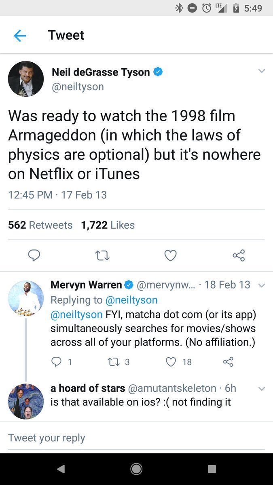Open the @neiltyson link under Replying to
Viewport: 273px width, 485px height.
[x=131, y=300]
